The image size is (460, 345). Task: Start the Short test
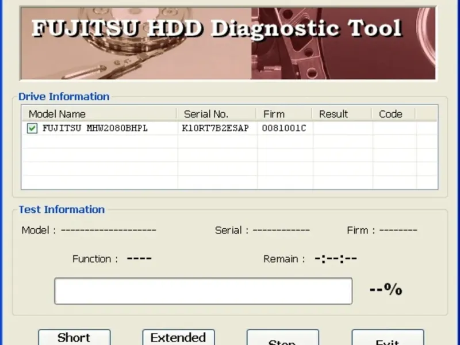(x=74, y=338)
